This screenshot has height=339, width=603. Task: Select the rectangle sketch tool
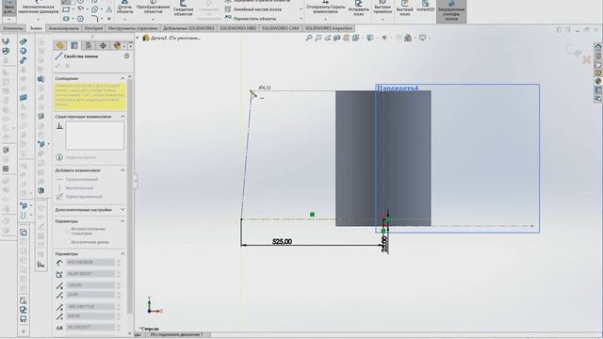(66, 9)
